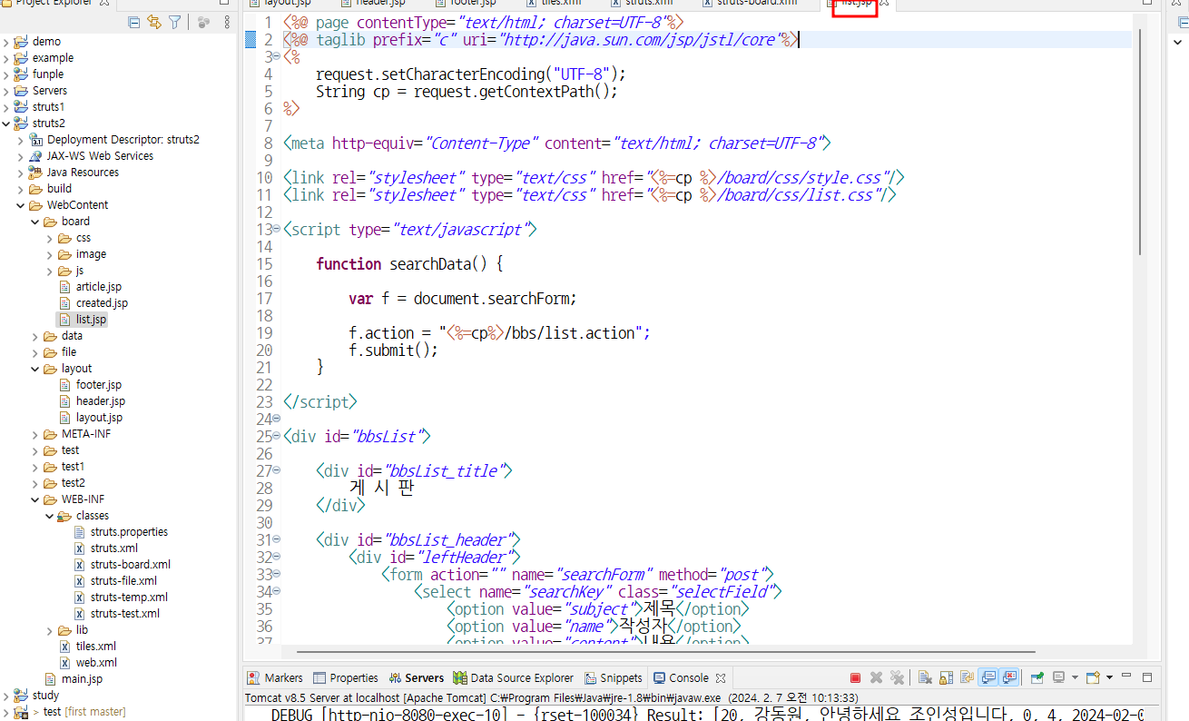Click the Open Console icon

pos(1093,677)
